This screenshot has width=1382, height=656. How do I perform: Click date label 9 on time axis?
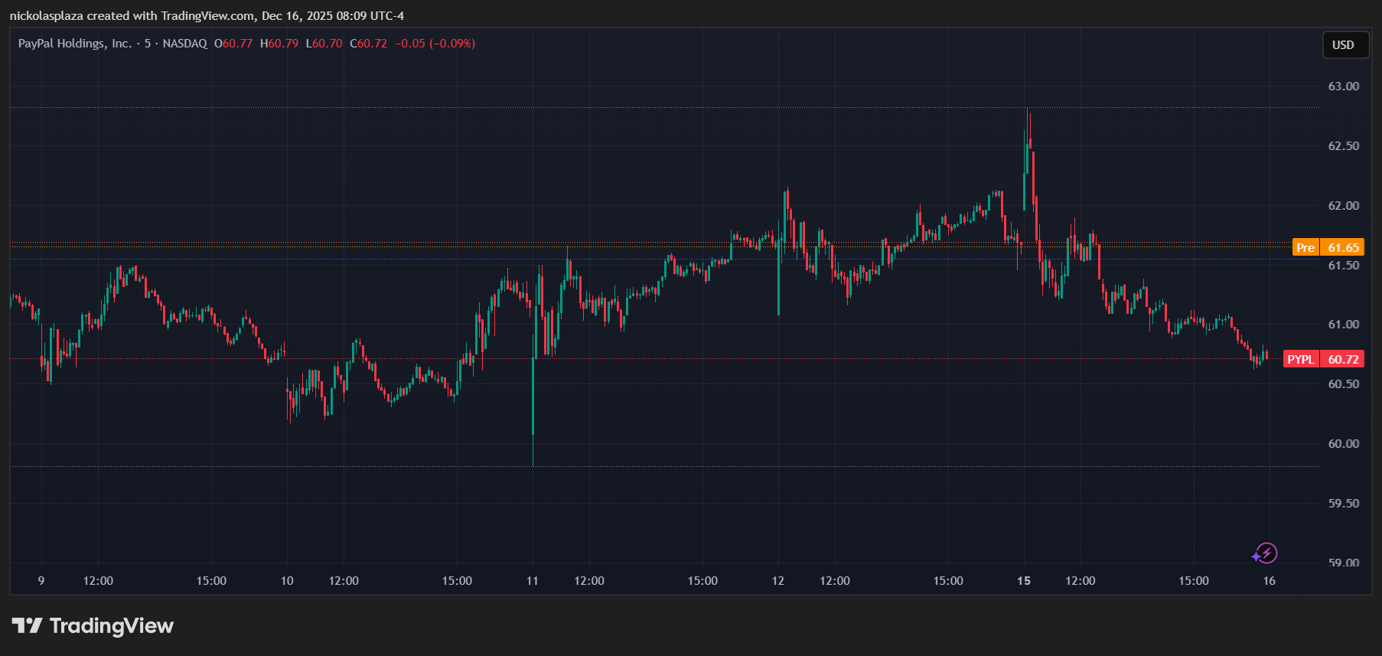tap(41, 581)
